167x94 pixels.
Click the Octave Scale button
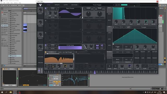pyautogui.click(x=153, y=67)
